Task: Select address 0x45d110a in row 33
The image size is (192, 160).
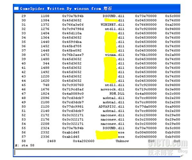Action: click(x=72, y=33)
